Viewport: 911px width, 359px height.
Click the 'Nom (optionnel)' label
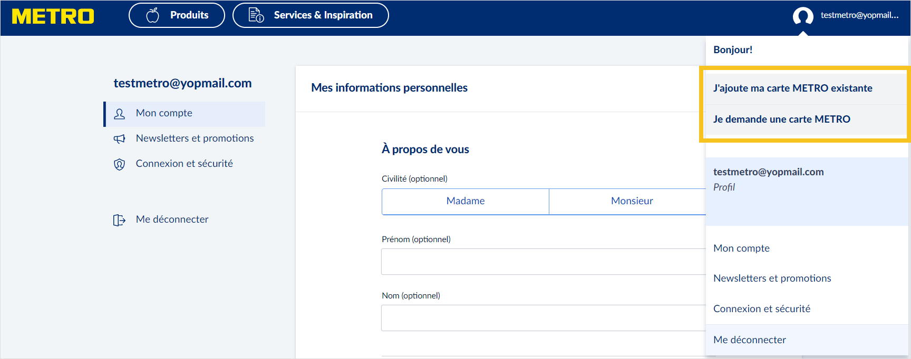coord(411,296)
